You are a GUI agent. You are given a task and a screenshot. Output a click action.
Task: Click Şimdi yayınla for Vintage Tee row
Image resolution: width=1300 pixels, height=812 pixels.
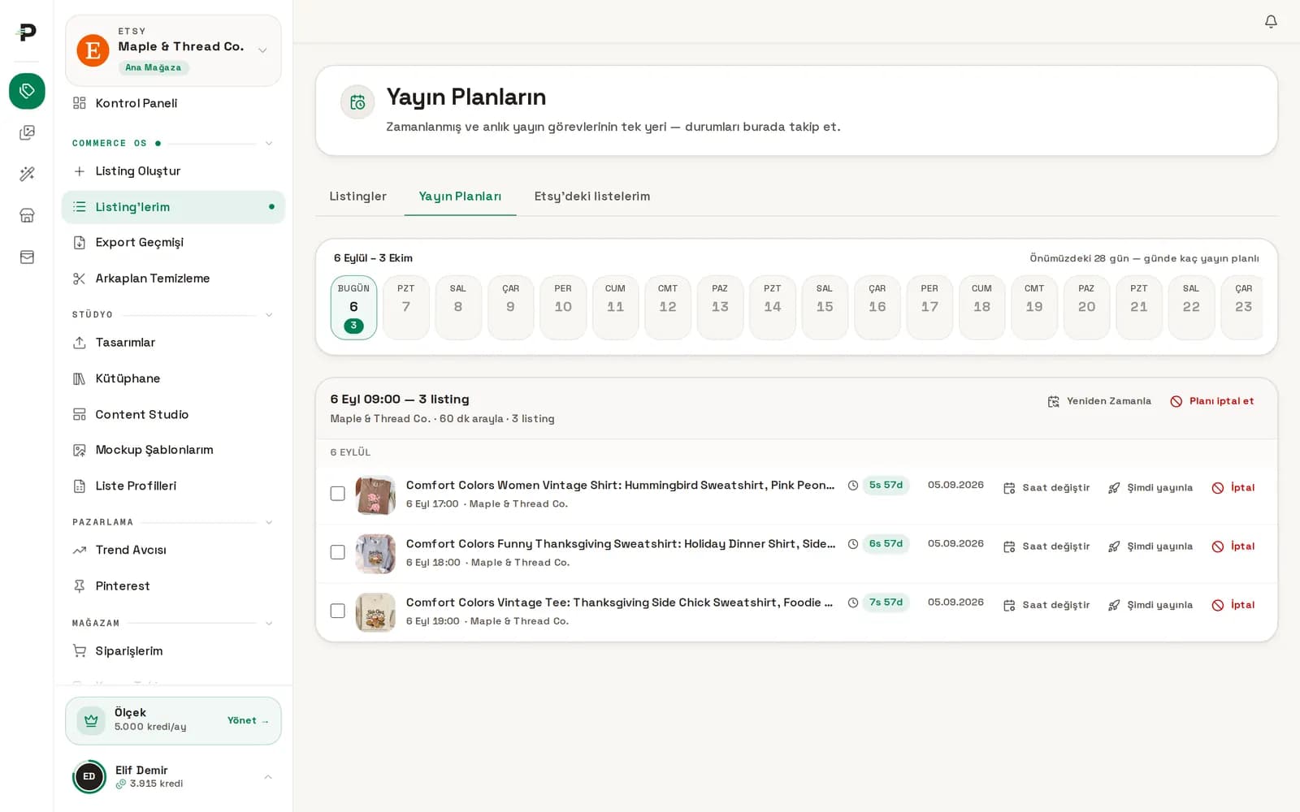pos(1150,605)
